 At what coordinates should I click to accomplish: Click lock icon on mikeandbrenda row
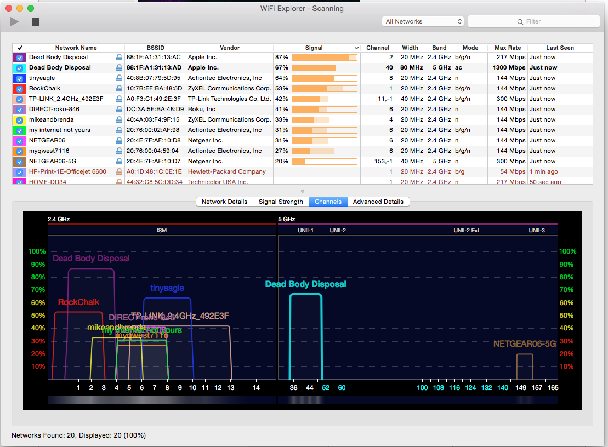(119, 119)
